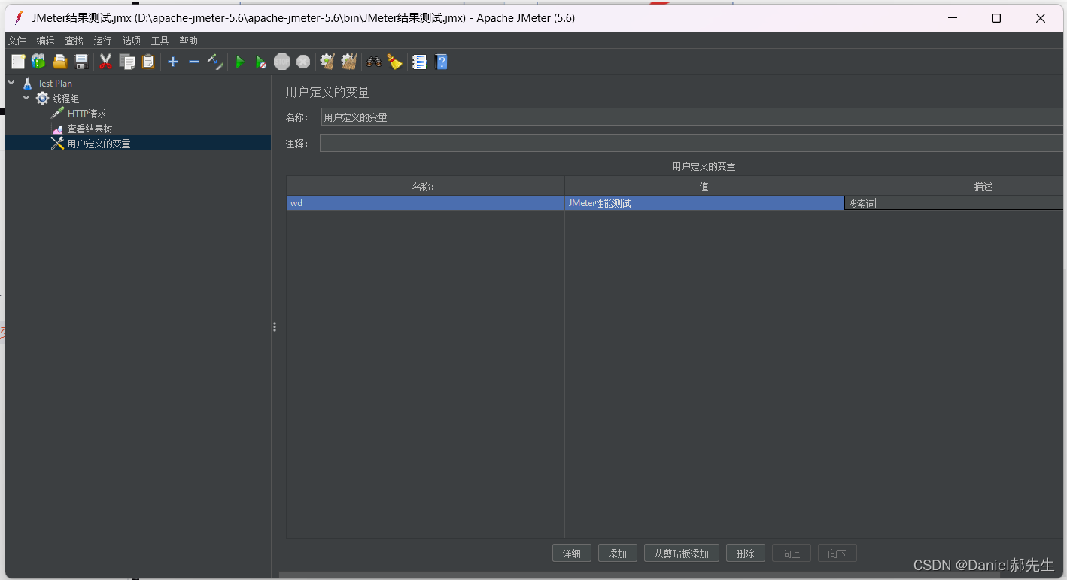The image size is (1067, 580).
Task: Select 用户定义的变量 node in tree
Action: [x=99, y=144]
